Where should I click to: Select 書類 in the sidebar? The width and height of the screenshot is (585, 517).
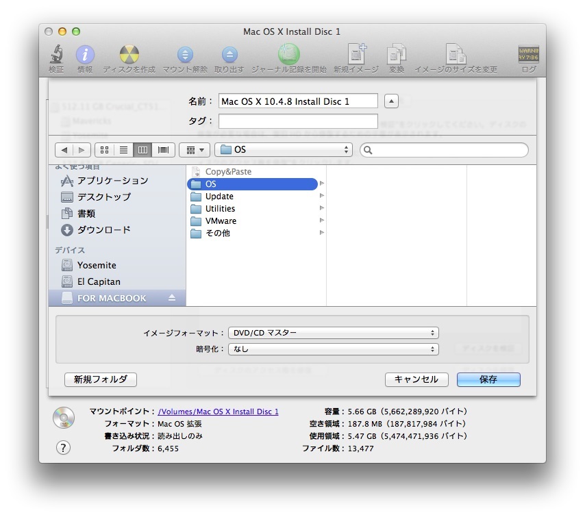click(x=117, y=214)
